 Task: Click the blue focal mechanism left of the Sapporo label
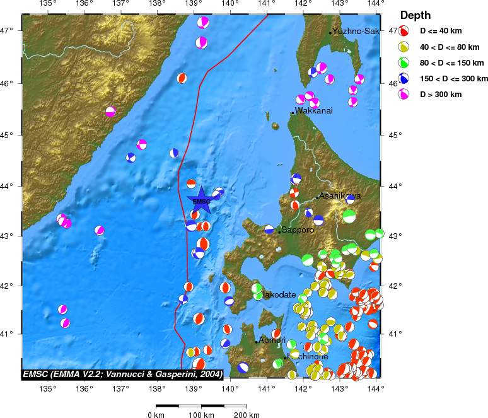[269, 229]
